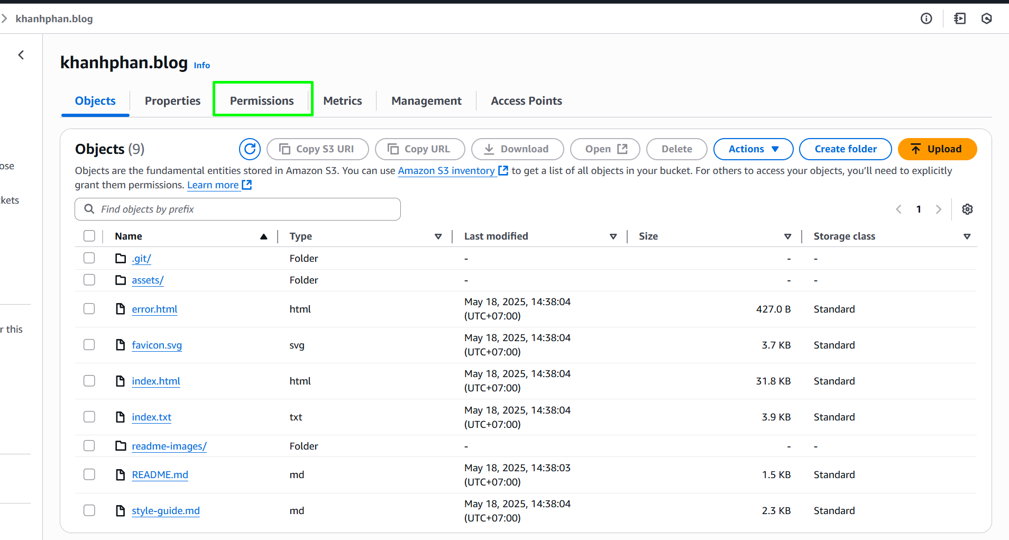Check the index.html row checkbox

89,381
